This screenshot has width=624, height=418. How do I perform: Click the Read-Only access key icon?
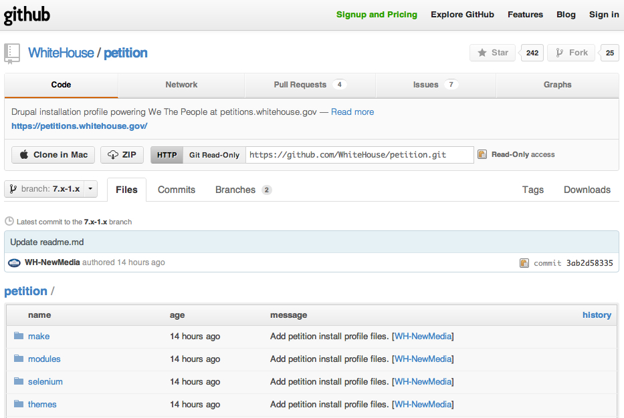pyautogui.click(x=482, y=154)
